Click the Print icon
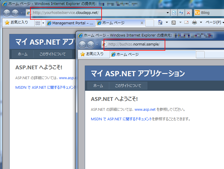The image size is (224, 169). pyautogui.click(x=194, y=22)
